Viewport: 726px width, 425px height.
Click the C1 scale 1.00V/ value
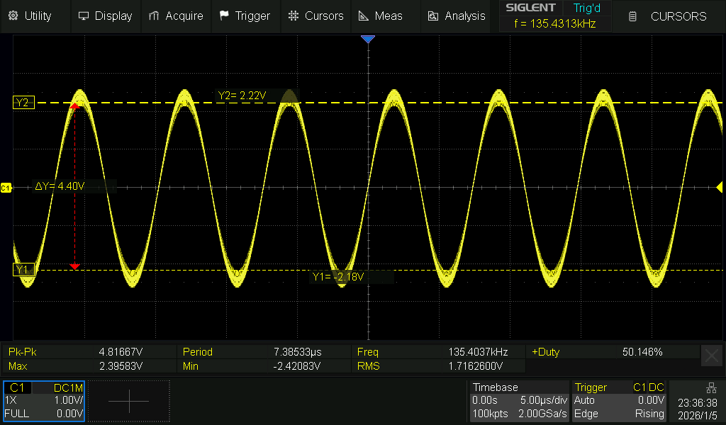coord(69,400)
